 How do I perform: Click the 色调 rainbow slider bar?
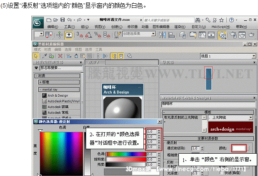(x=126, y=154)
